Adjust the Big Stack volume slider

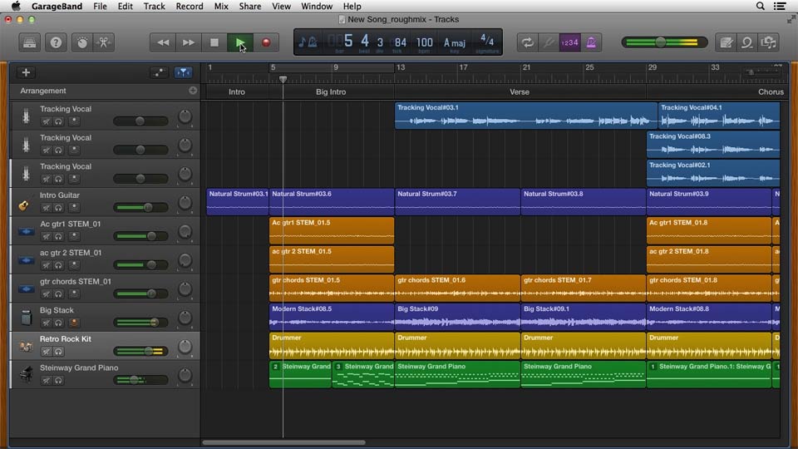click(141, 323)
